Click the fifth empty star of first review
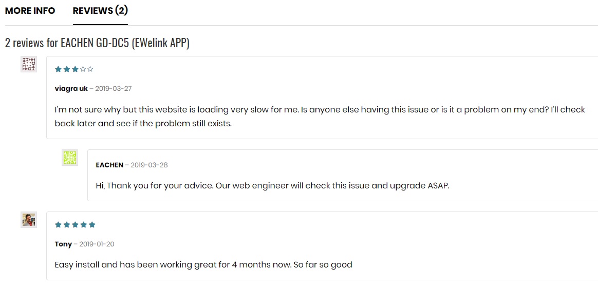 click(90, 69)
